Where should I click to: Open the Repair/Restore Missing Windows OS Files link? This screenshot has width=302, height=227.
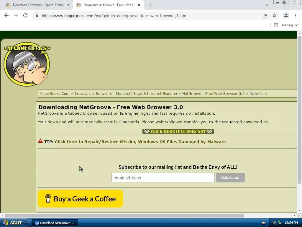point(140,142)
